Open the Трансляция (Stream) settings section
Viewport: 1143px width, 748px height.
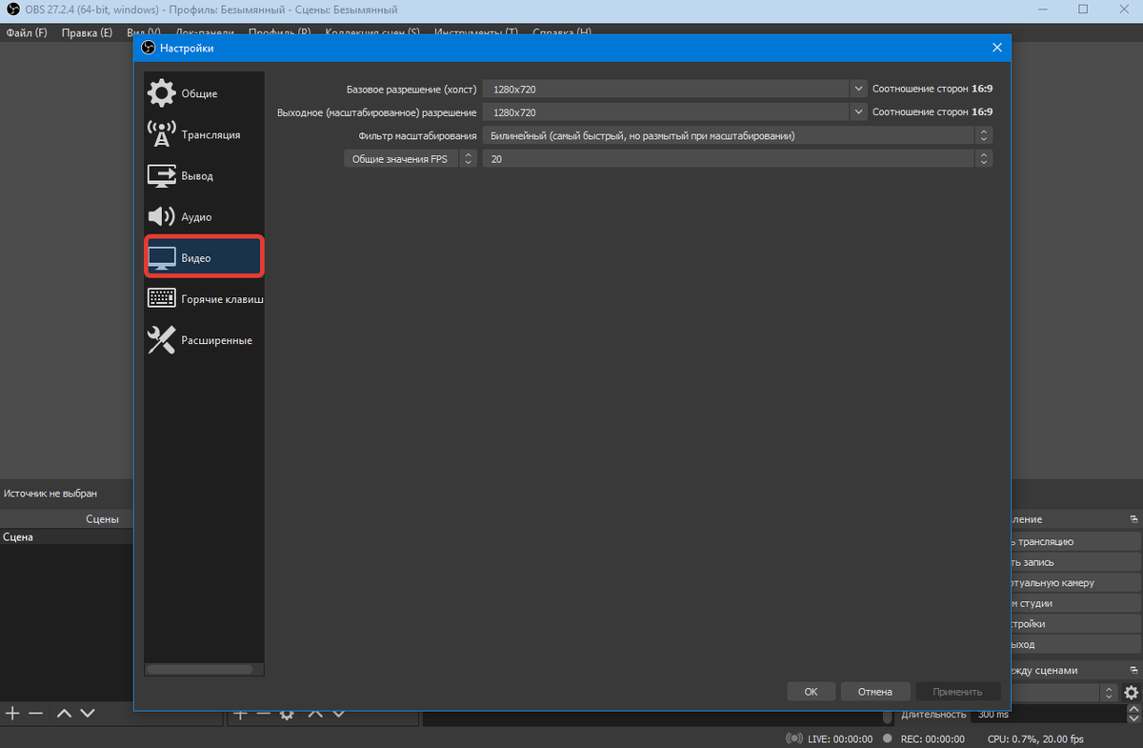pos(204,134)
